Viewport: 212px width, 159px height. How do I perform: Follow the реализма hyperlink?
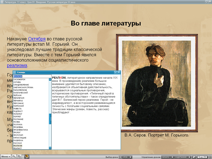point(17,65)
